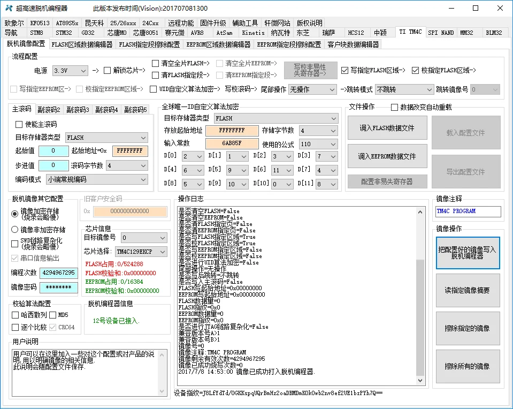Uncheck 写指定FLASH区域 option
513x409 pixels.
344,70
